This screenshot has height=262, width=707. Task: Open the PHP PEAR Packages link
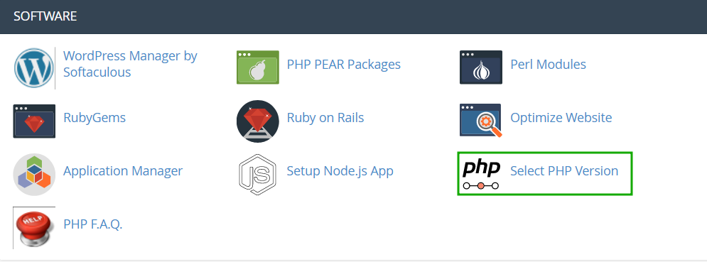point(344,65)
